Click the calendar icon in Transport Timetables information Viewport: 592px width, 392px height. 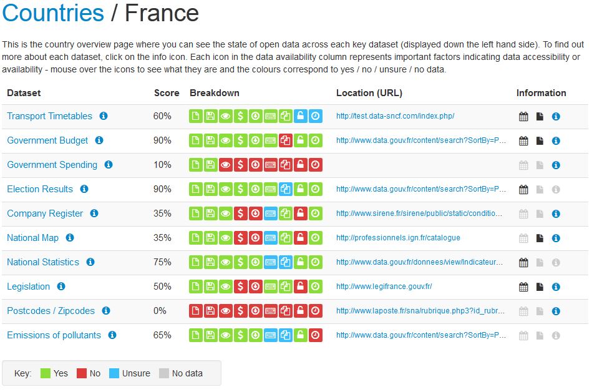tap(523, 116)
